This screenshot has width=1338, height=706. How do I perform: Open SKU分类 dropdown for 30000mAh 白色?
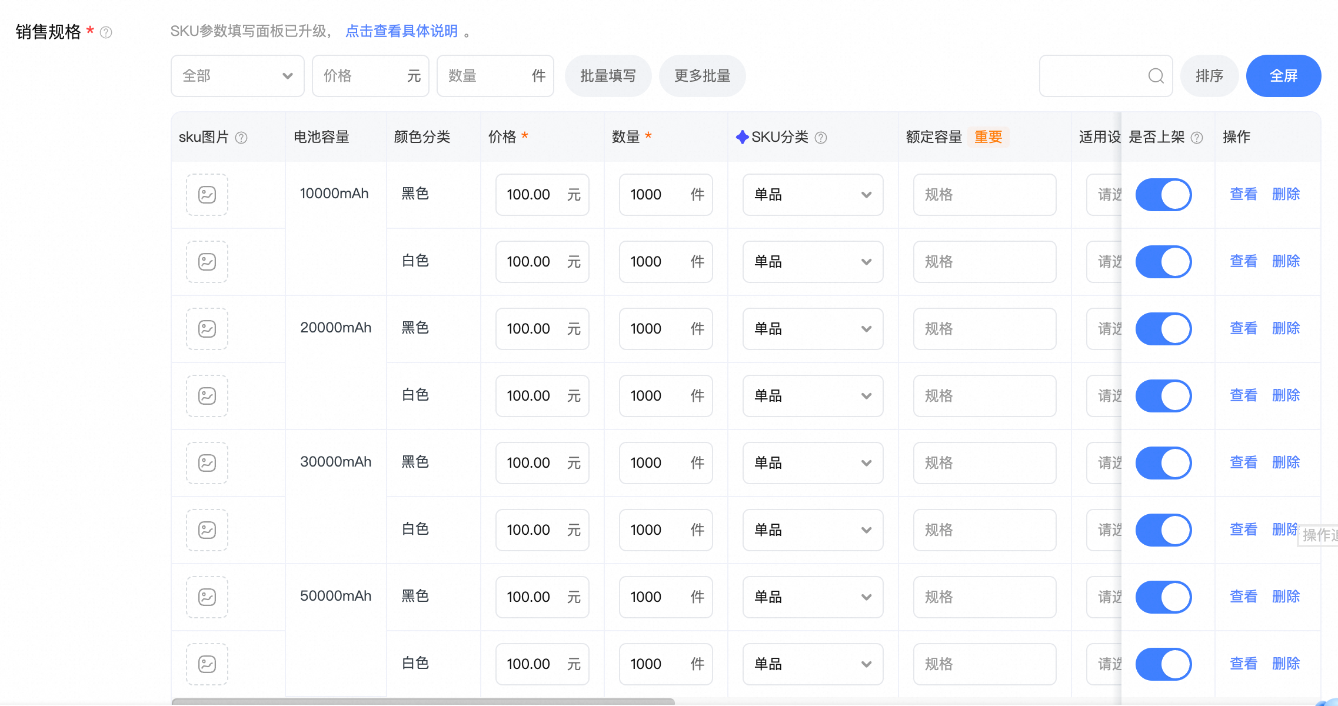click(813, 530)
